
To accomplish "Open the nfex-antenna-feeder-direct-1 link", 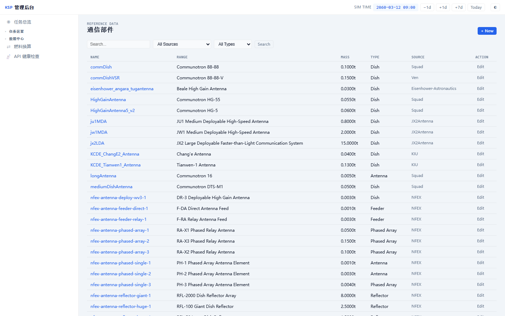I will (119, 208).
